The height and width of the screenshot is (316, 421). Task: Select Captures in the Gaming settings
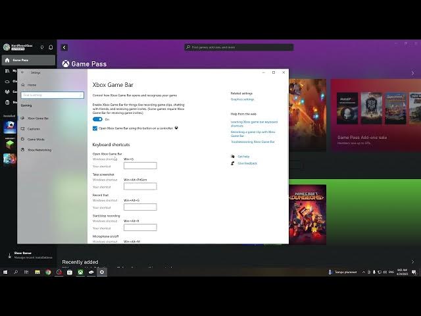tap(34, 129)
